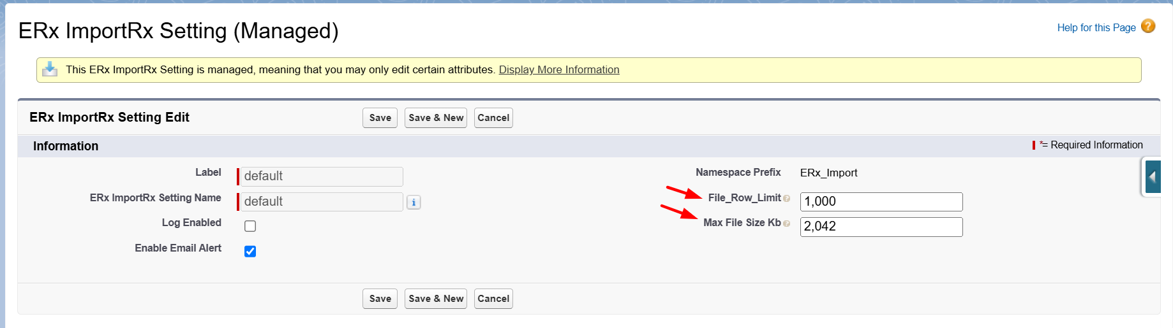1173x328 pixels.
Task: Uncheck the Enable Email Alert checkbox
Action: (x=250, y=251)
